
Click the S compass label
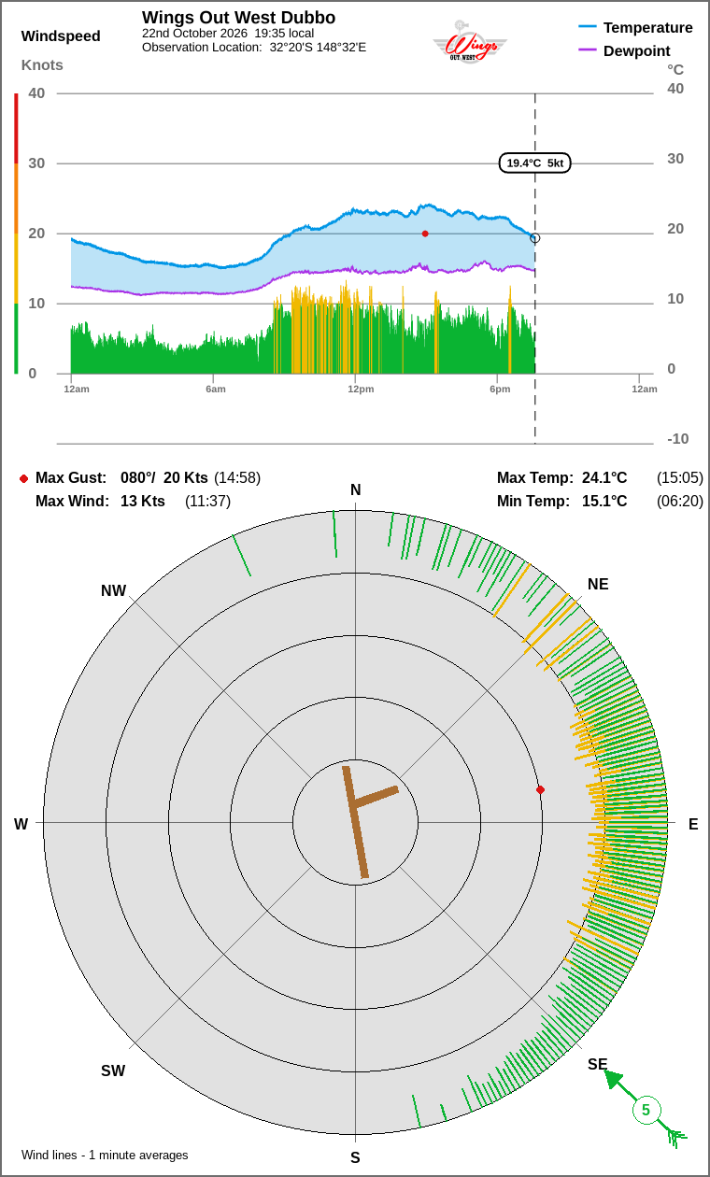[x=355, y=1158]
